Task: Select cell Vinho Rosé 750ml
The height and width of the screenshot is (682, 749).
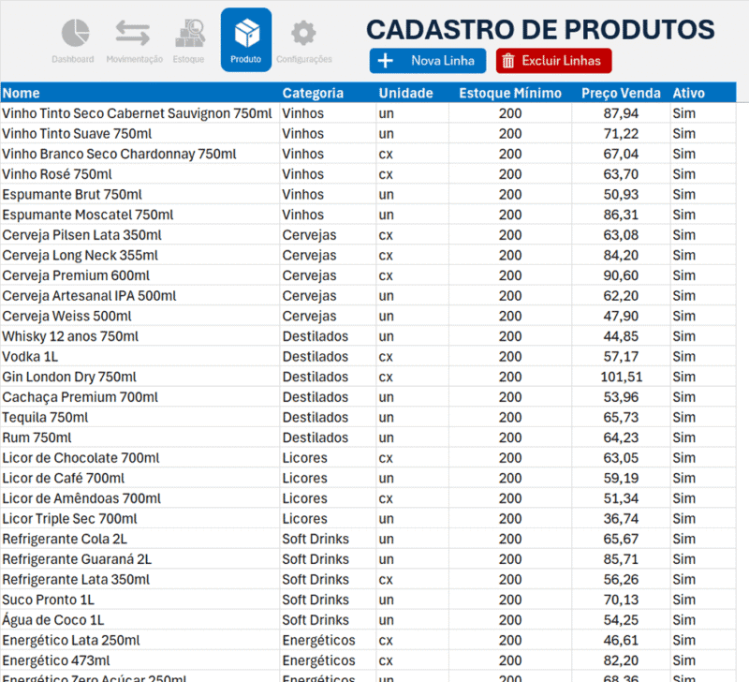Action: coord(140,174)
